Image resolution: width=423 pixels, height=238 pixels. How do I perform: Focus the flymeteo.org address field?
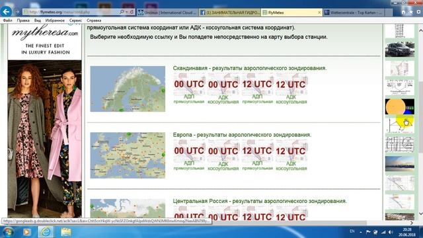[x=71, y=12]
